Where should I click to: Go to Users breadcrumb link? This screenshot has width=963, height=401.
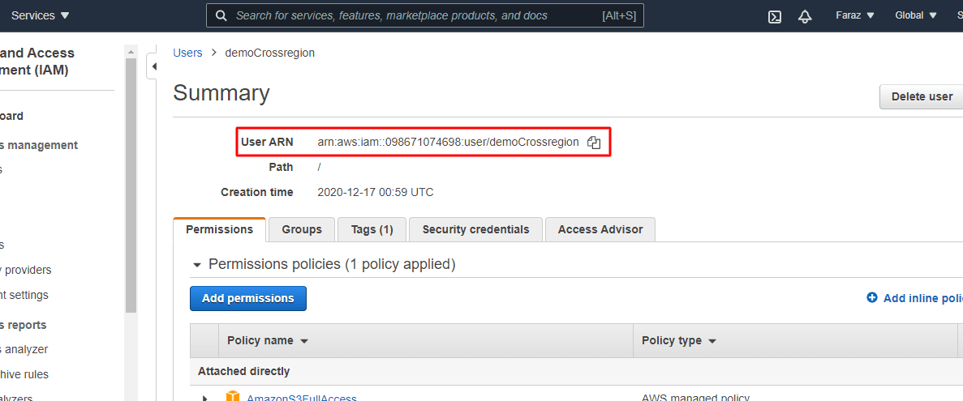click(x=187, y=53)
